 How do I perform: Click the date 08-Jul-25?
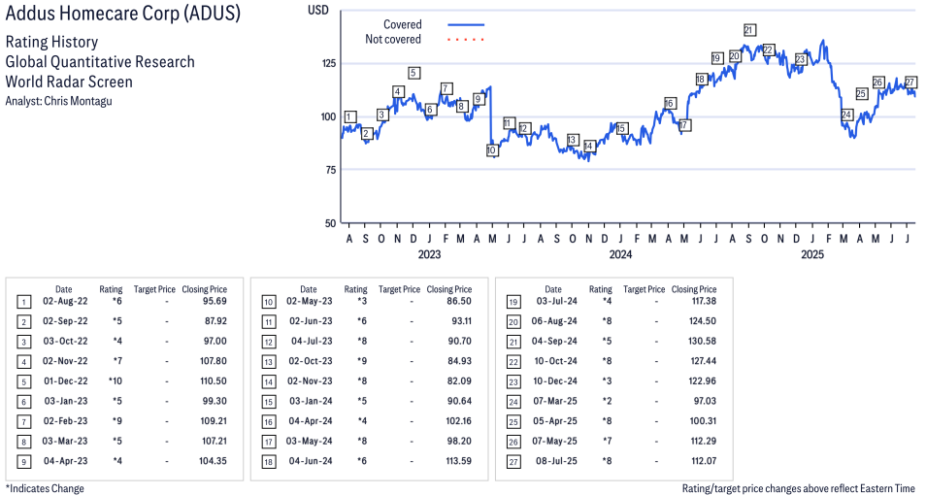[554, 461]
